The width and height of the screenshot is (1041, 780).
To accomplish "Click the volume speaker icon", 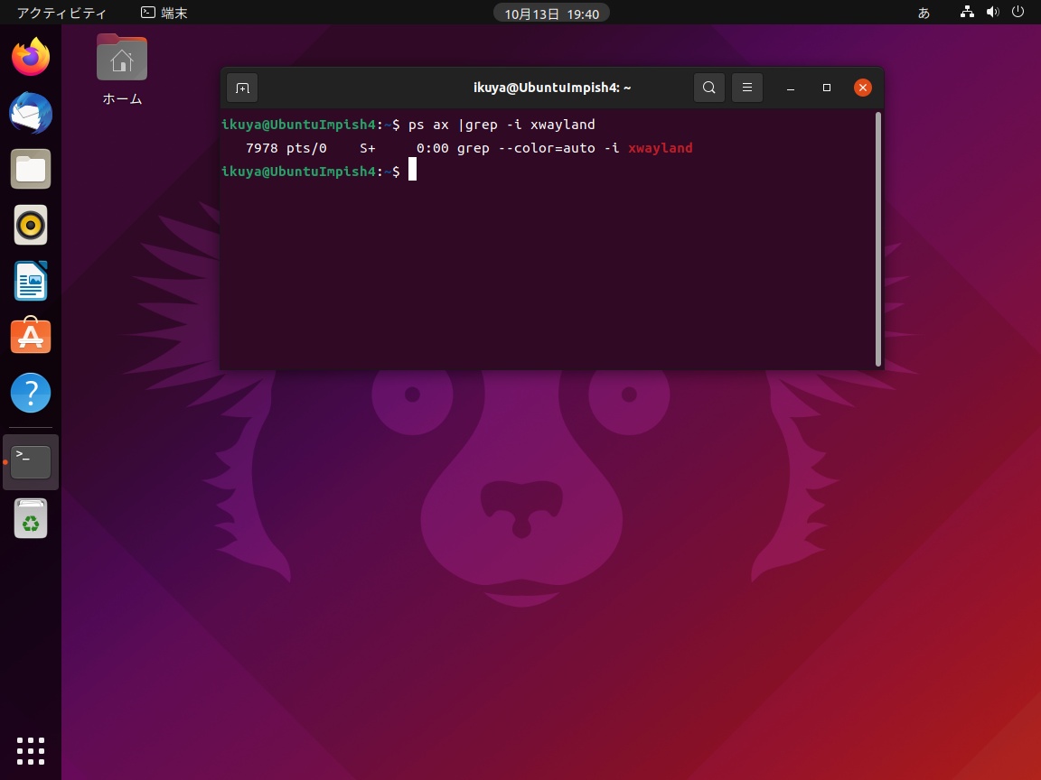I will 992,12.
